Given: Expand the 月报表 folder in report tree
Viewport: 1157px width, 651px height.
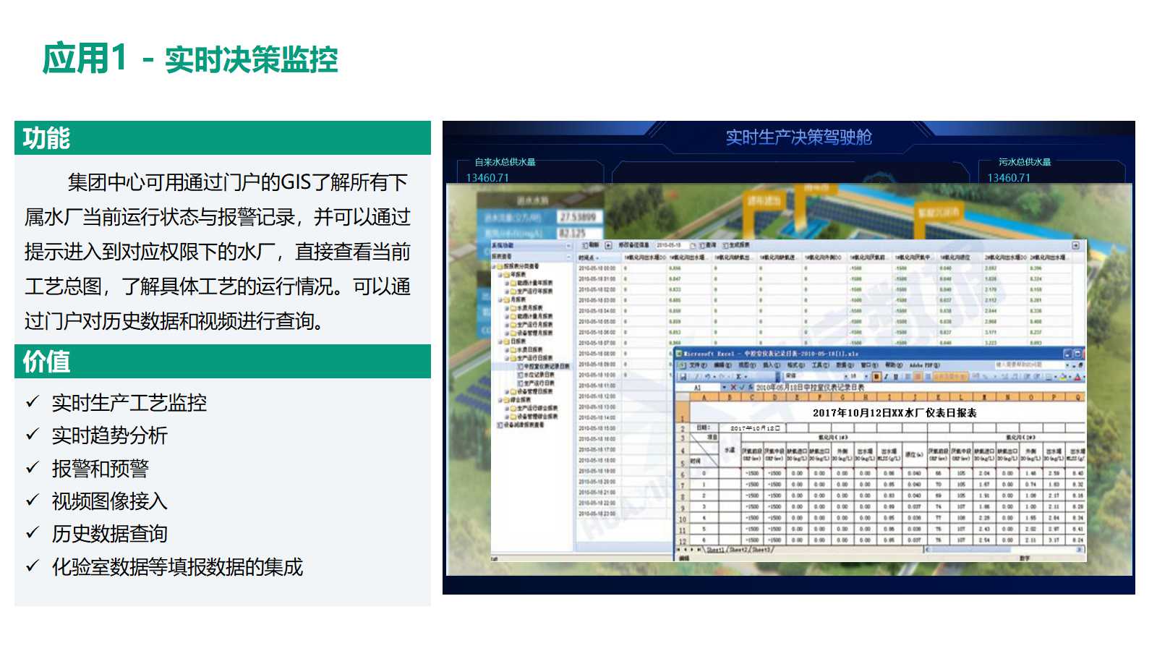Looking at the screenshot, I should pyautogui.click(x=500, y=299).
